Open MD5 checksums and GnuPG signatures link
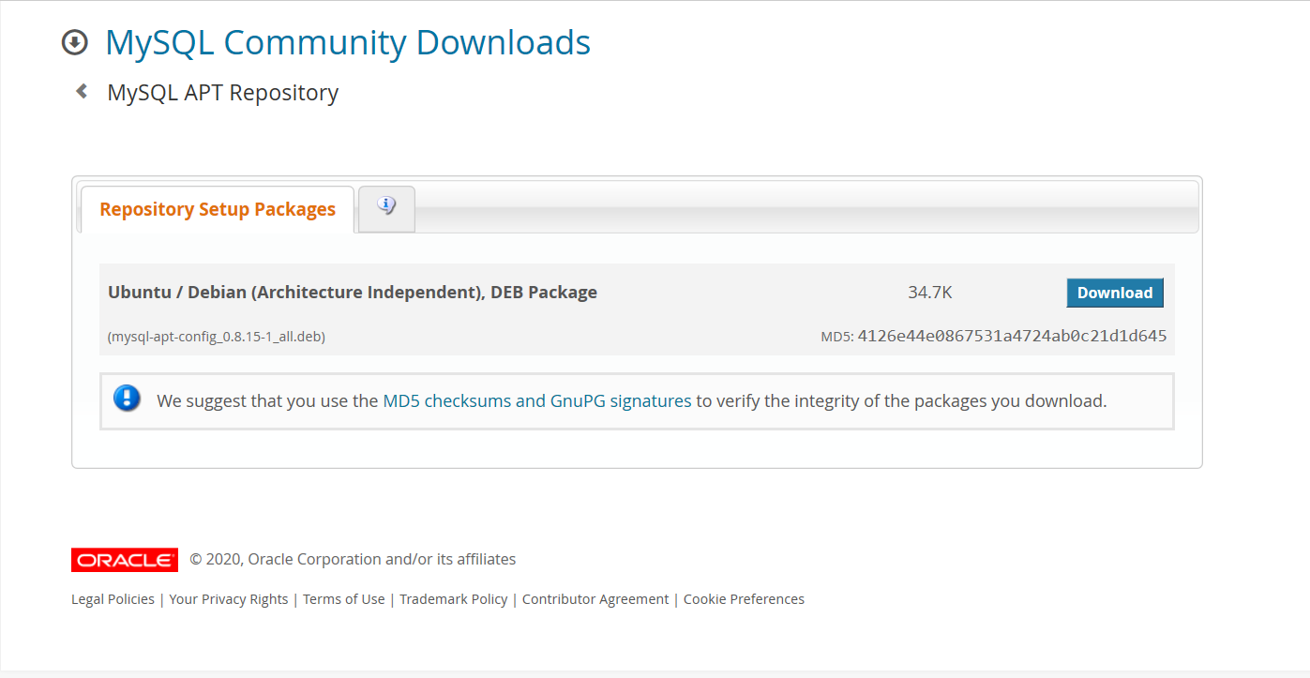This screenshot has height=678, width=1310. point(537,400)
